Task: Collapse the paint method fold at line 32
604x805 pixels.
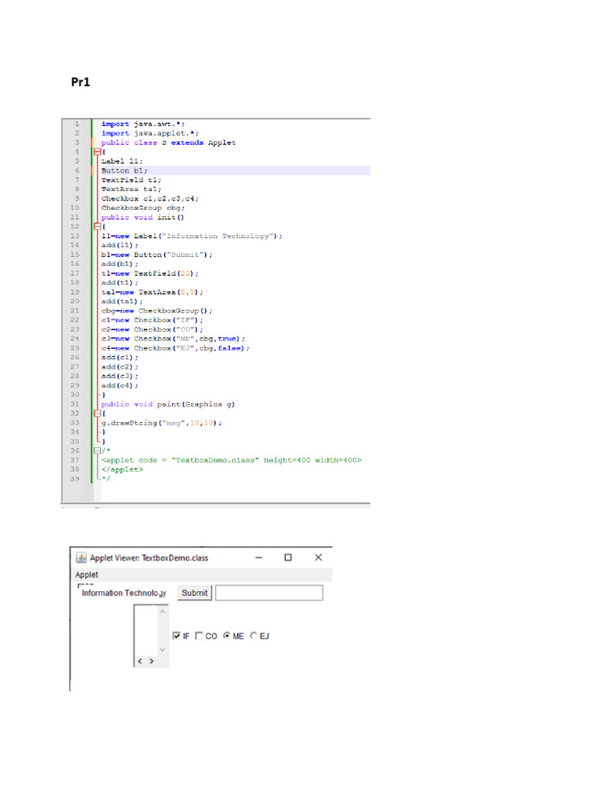Action: coord(98,414)
